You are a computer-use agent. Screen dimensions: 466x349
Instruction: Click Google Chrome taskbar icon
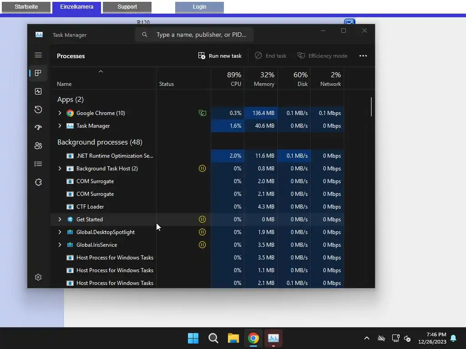click(x=253, y=338)
